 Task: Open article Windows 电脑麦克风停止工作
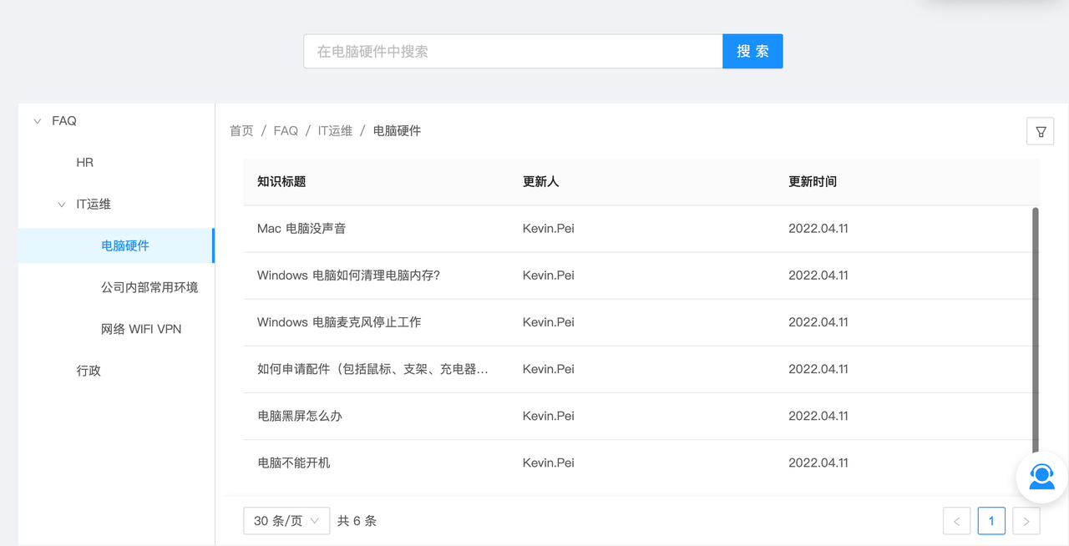click(339, 322)
